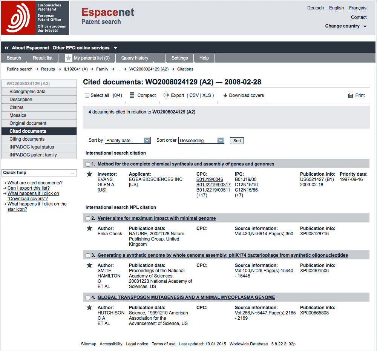Viewport: 377px width, 351px height.
Task: Open Global Transposon Mutagenesis title link
Action: click(186, 297)
